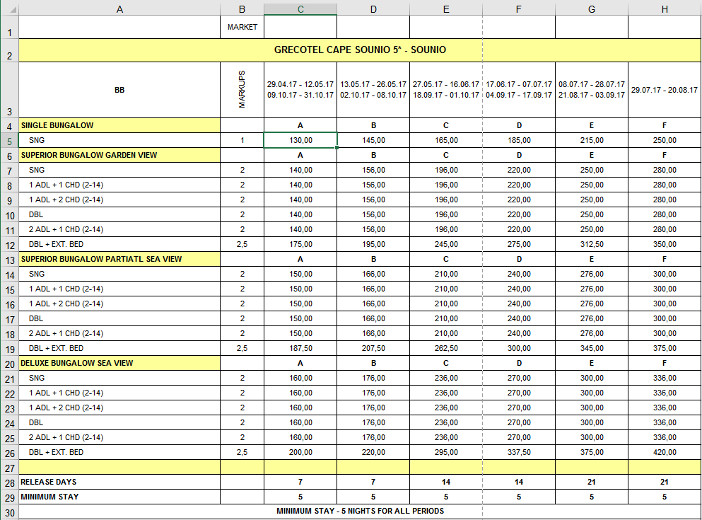Click the 140,00 cell in row 7

[x=300, y=170]
